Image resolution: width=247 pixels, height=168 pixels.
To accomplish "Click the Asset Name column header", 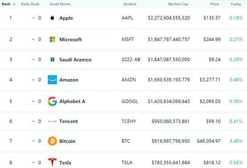I will pyautogui.click(x=60, y=4).
